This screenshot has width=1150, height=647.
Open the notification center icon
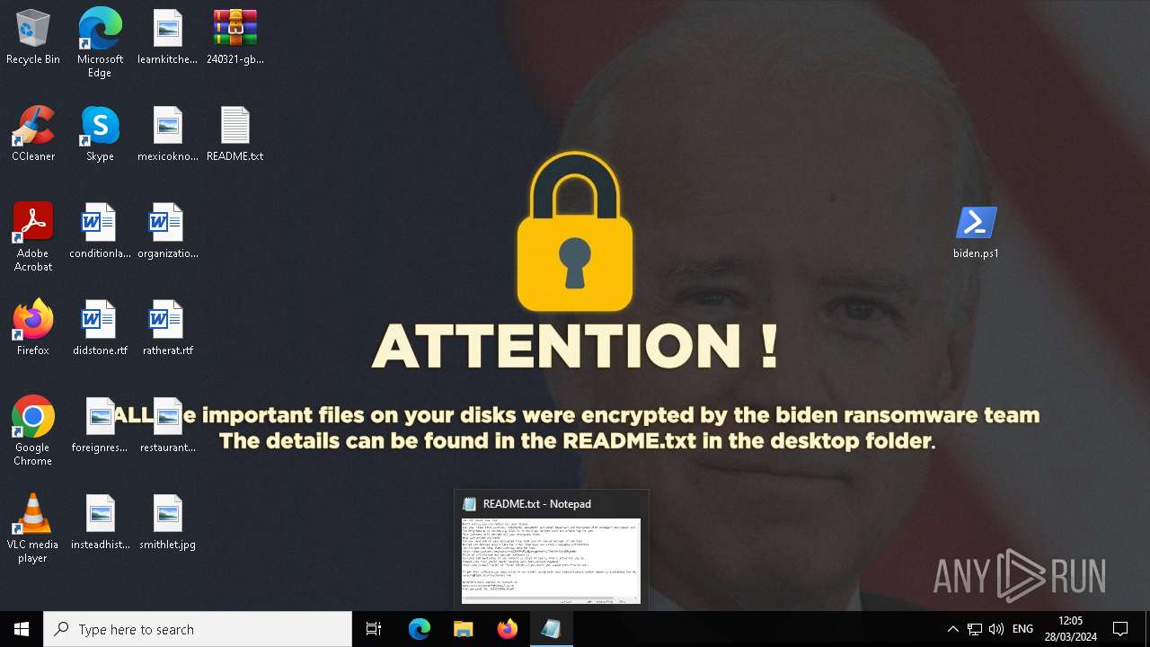pos(1120,629)
